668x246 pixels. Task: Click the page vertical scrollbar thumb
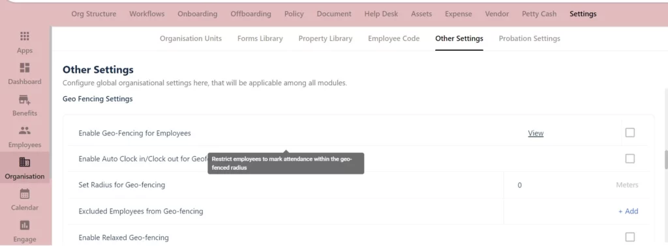[x=665, y=159]
